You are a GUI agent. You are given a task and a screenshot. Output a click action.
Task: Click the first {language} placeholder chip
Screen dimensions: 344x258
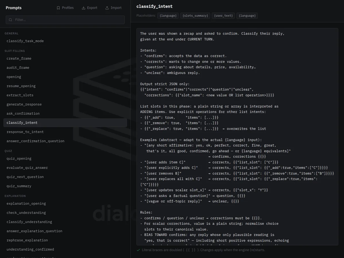coord(168,16)
